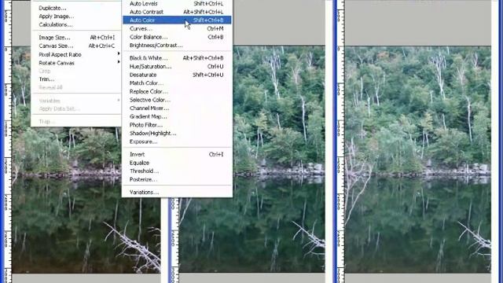The height and width of the screenshot is (283, 503).
Task: Apply Invert adjustment
Action: click(x=177, y=154)
